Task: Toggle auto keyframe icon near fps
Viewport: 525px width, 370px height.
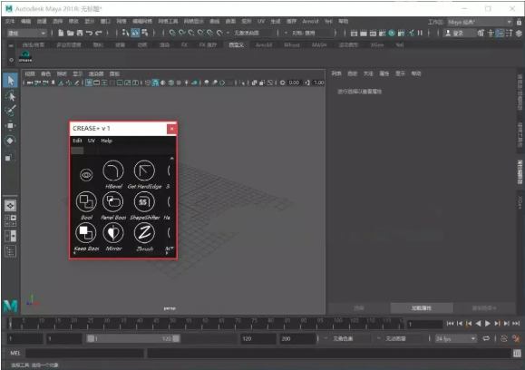Action: pos(504,338)
